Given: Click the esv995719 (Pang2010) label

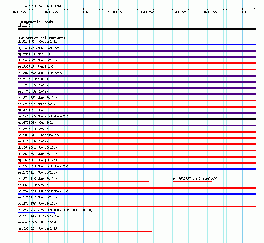Looking at the screenshot, I should click(x=36, y=66).
